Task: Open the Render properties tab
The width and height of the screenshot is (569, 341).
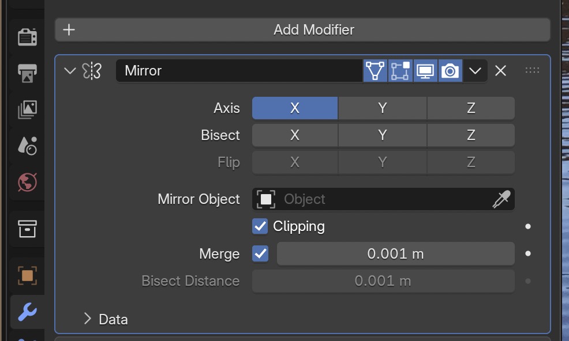Action: tap(27, 37)
